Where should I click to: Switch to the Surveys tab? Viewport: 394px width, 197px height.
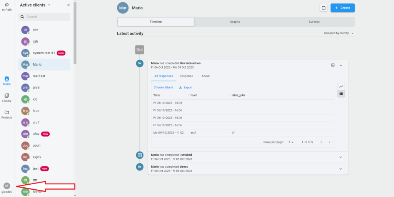tap(314, 22)
